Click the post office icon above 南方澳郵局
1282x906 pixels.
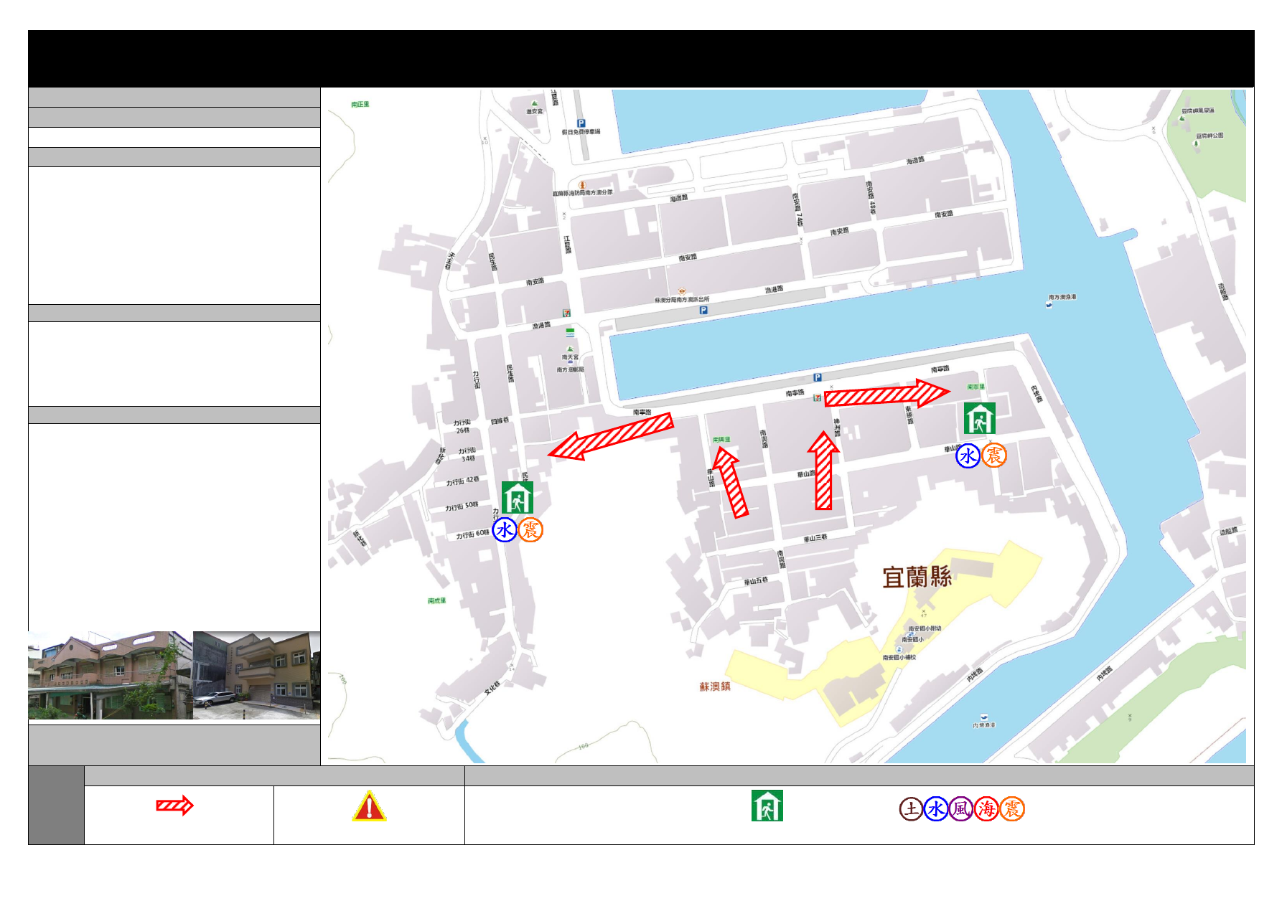point(571,362)
